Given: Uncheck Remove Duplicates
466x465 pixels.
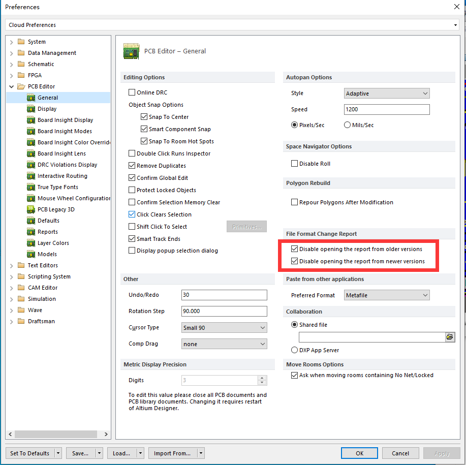Looking at the screenshot, I should click(132, 166).
